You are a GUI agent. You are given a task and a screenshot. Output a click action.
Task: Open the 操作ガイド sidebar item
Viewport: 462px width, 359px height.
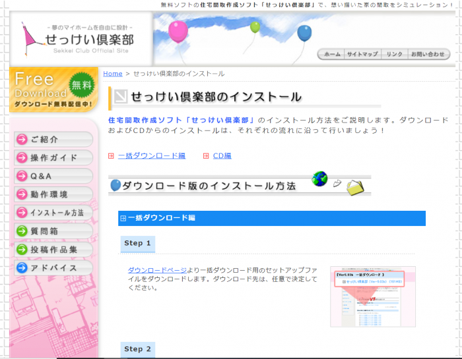tap(53, 157)
